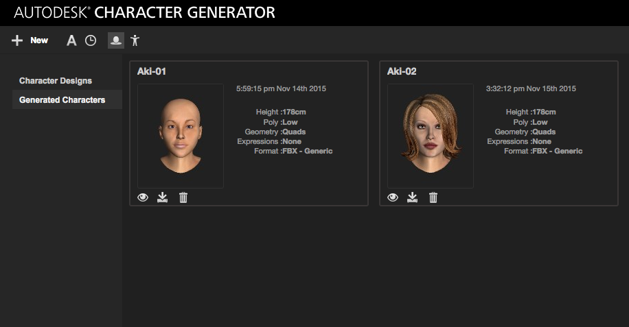
Task: Download the Aki-01 character
Action: (162, 197)
